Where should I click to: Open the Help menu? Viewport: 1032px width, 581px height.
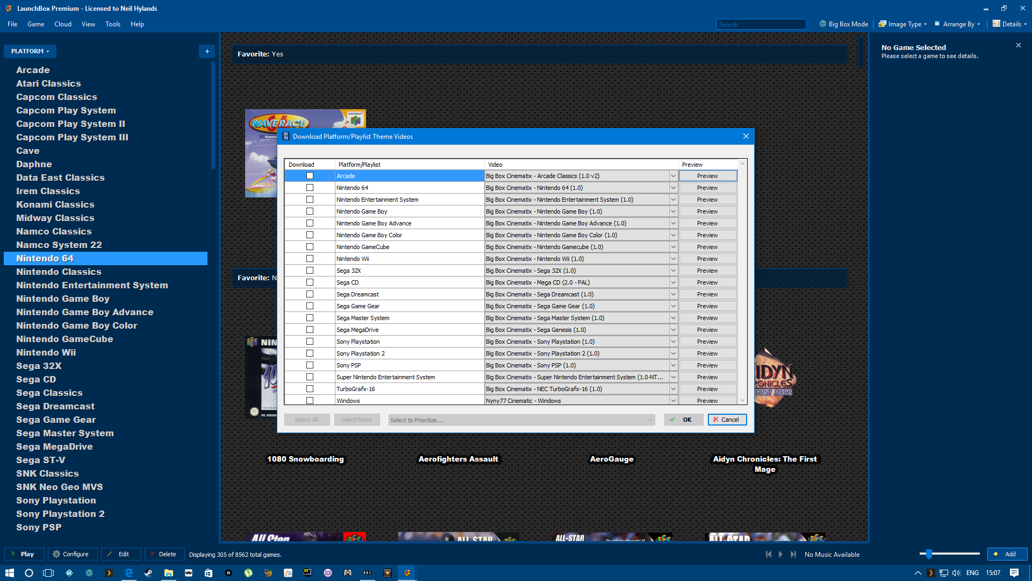(137, 24)
